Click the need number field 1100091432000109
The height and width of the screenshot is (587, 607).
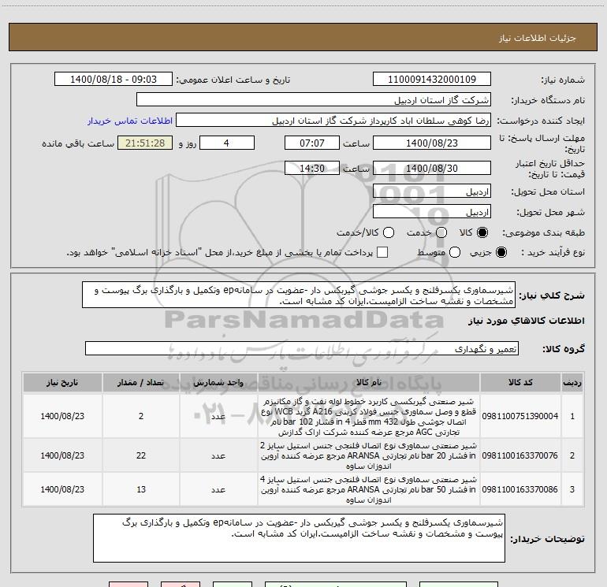click(432, 79)
